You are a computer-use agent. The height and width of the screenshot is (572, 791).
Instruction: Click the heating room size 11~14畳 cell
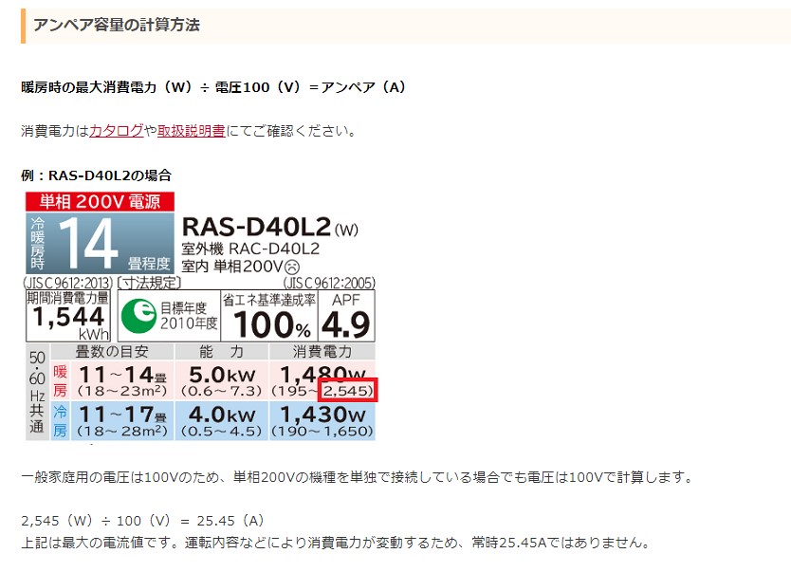click(x=122, y=380)
